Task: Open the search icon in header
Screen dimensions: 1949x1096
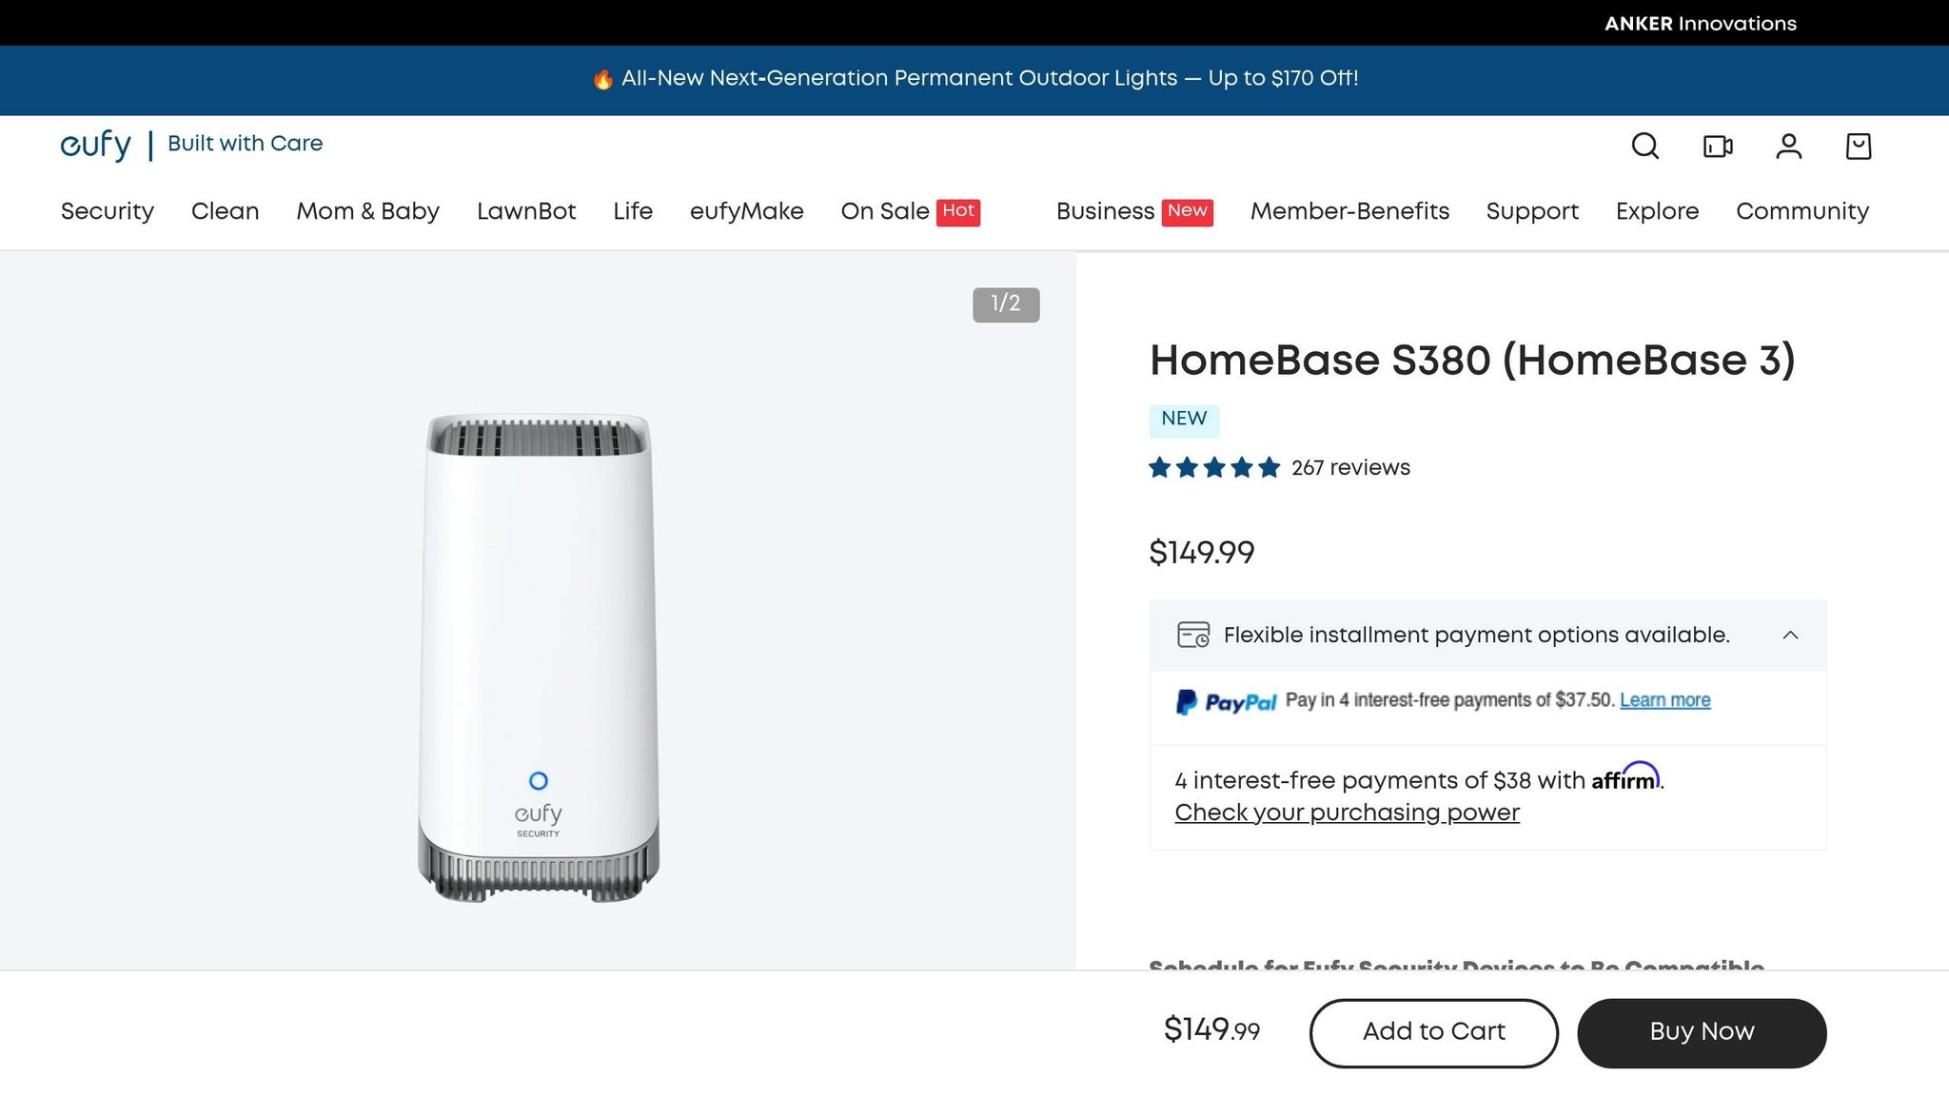Action: [x=1644, y=146]
